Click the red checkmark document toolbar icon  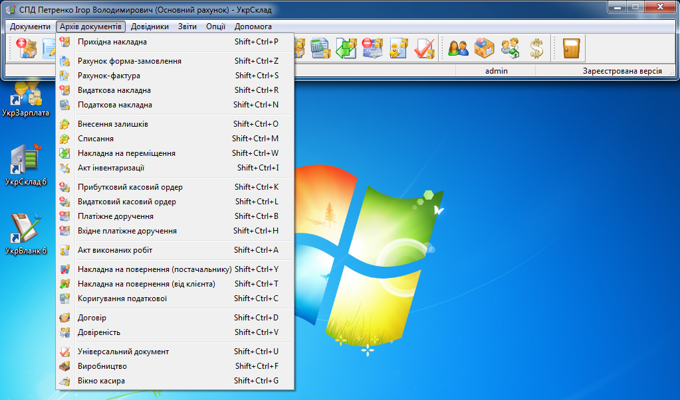click(423, 48)
